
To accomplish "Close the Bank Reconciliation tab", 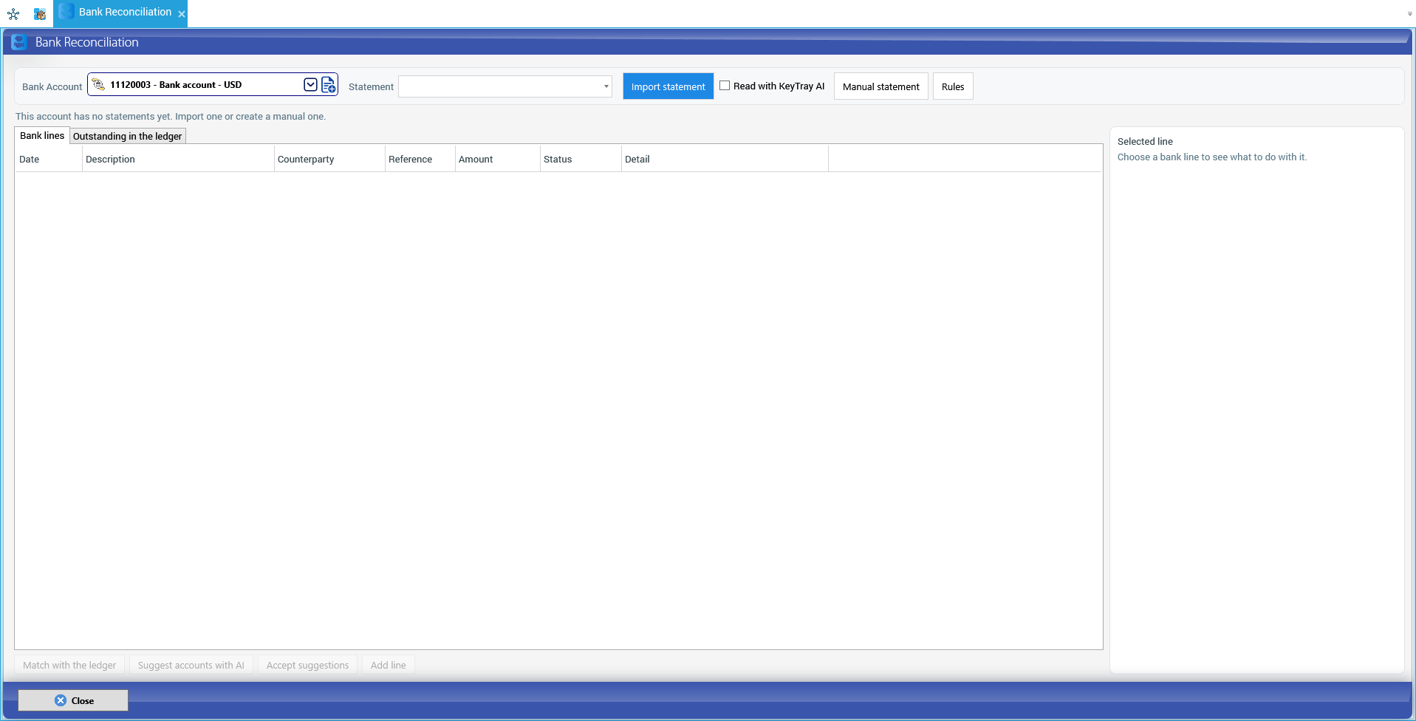I will (182, 14).
